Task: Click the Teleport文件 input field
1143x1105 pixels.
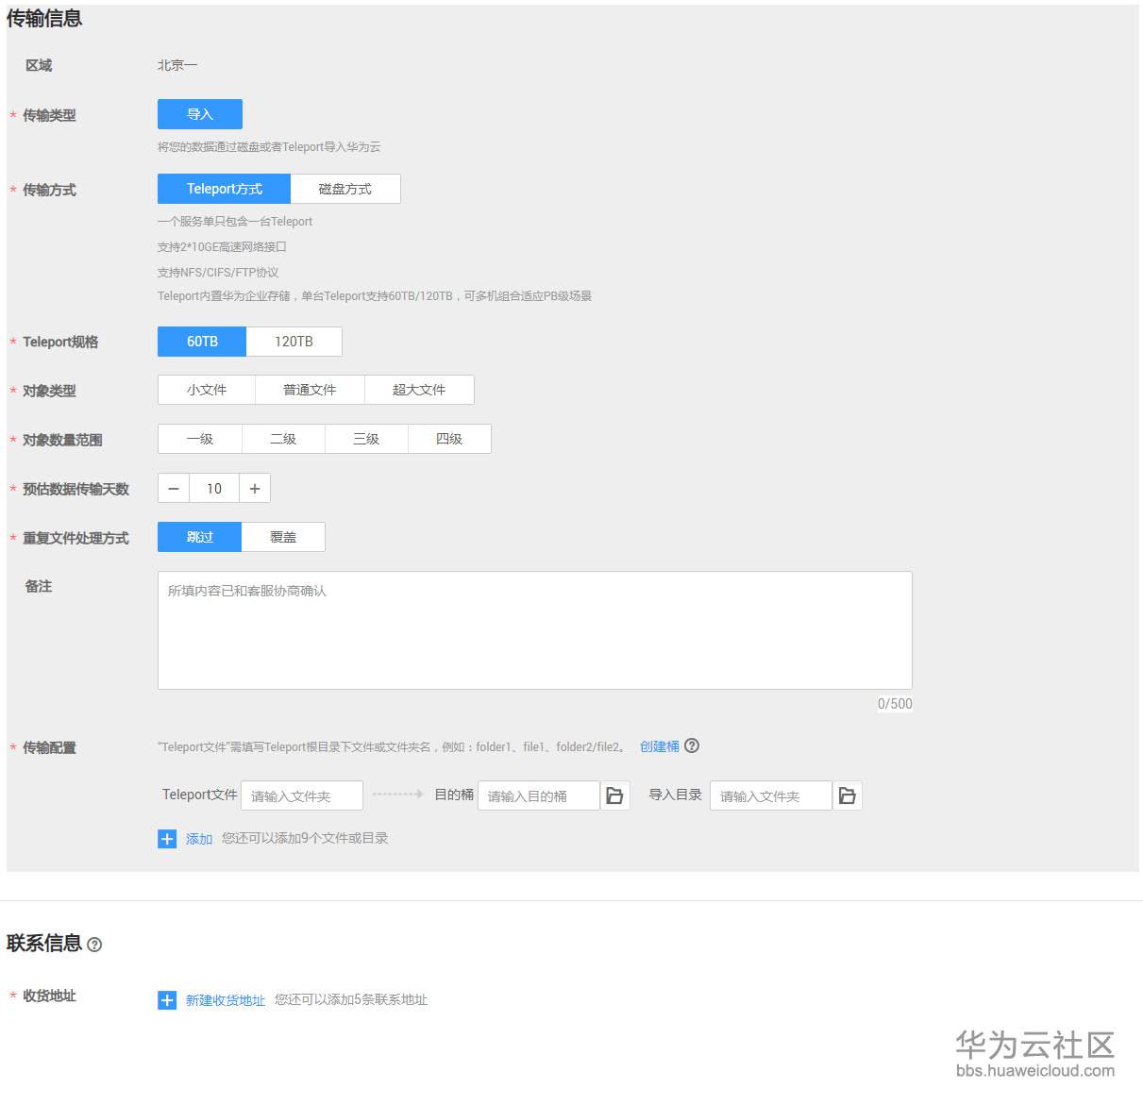Action: pyautogui.click(x=302, y=795)
